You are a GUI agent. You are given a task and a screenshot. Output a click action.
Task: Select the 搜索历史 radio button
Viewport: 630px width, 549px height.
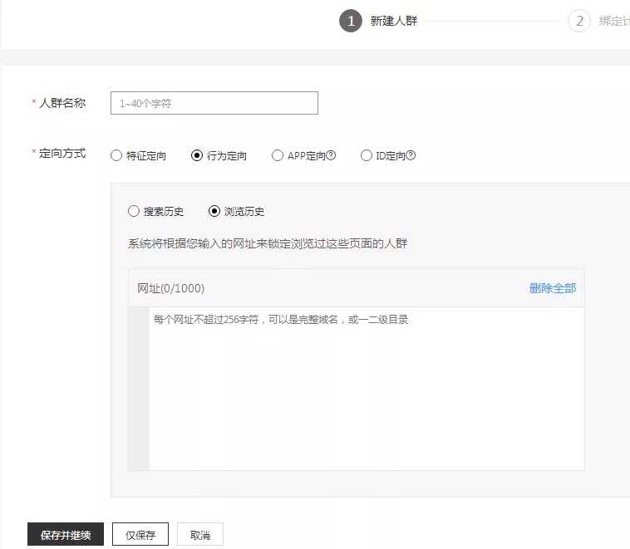coord(133,211)
